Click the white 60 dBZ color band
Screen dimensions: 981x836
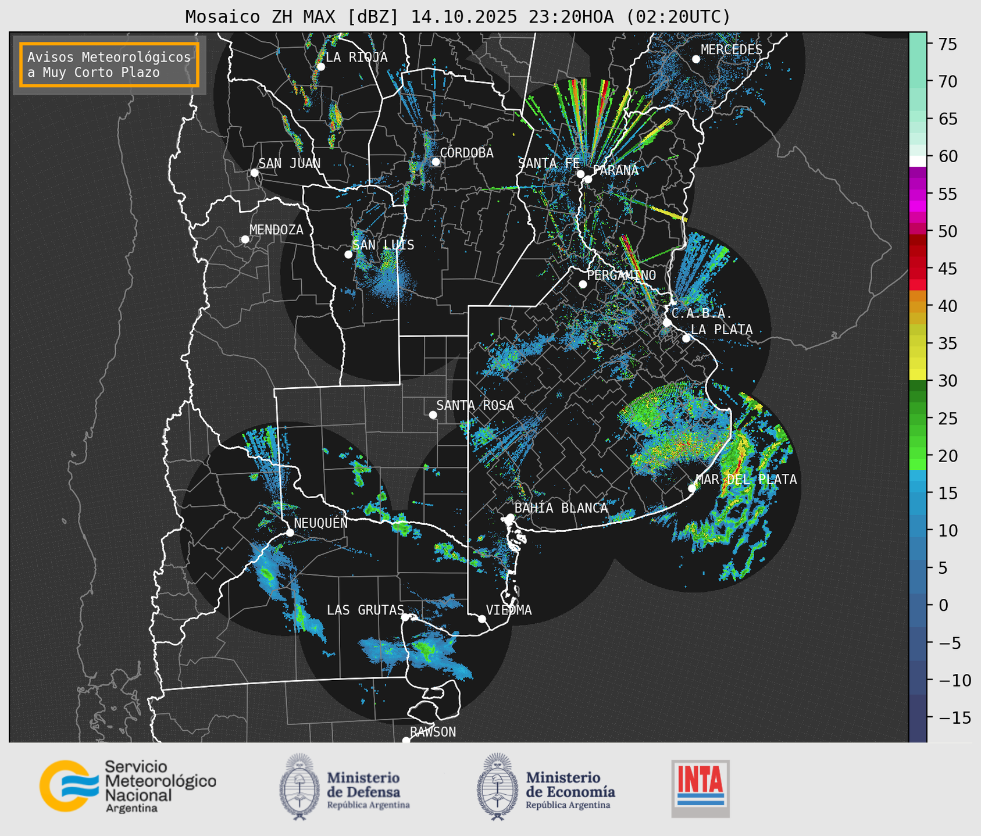tap(918, 161)
